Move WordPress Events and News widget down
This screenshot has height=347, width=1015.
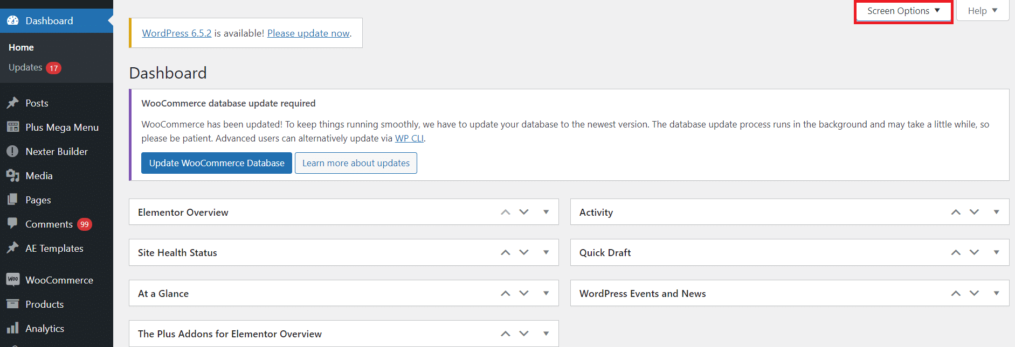coord(974,293)
